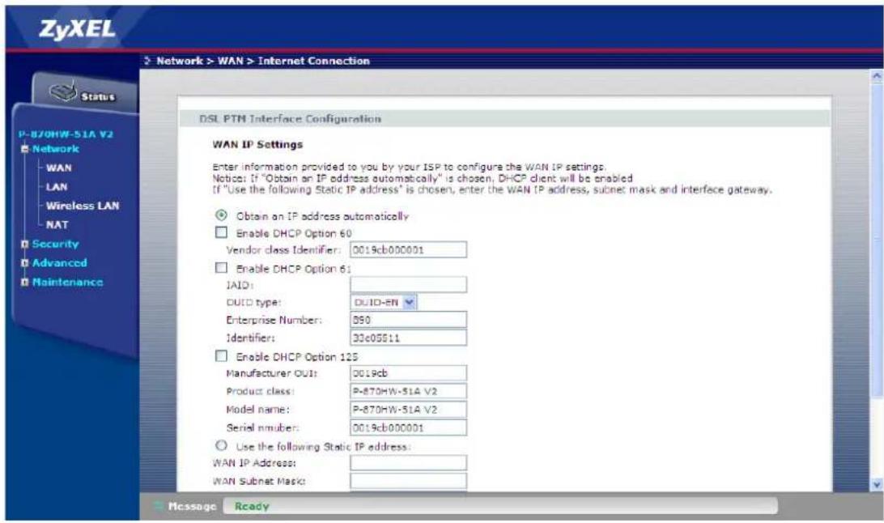Enable DHCP Option 61 checkbox
The width and height of the screenshot is (884, 523).
tap(222, 268)
